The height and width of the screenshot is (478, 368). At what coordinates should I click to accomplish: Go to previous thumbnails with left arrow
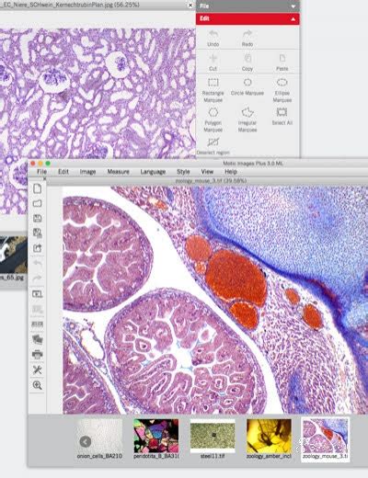point(86,441)
